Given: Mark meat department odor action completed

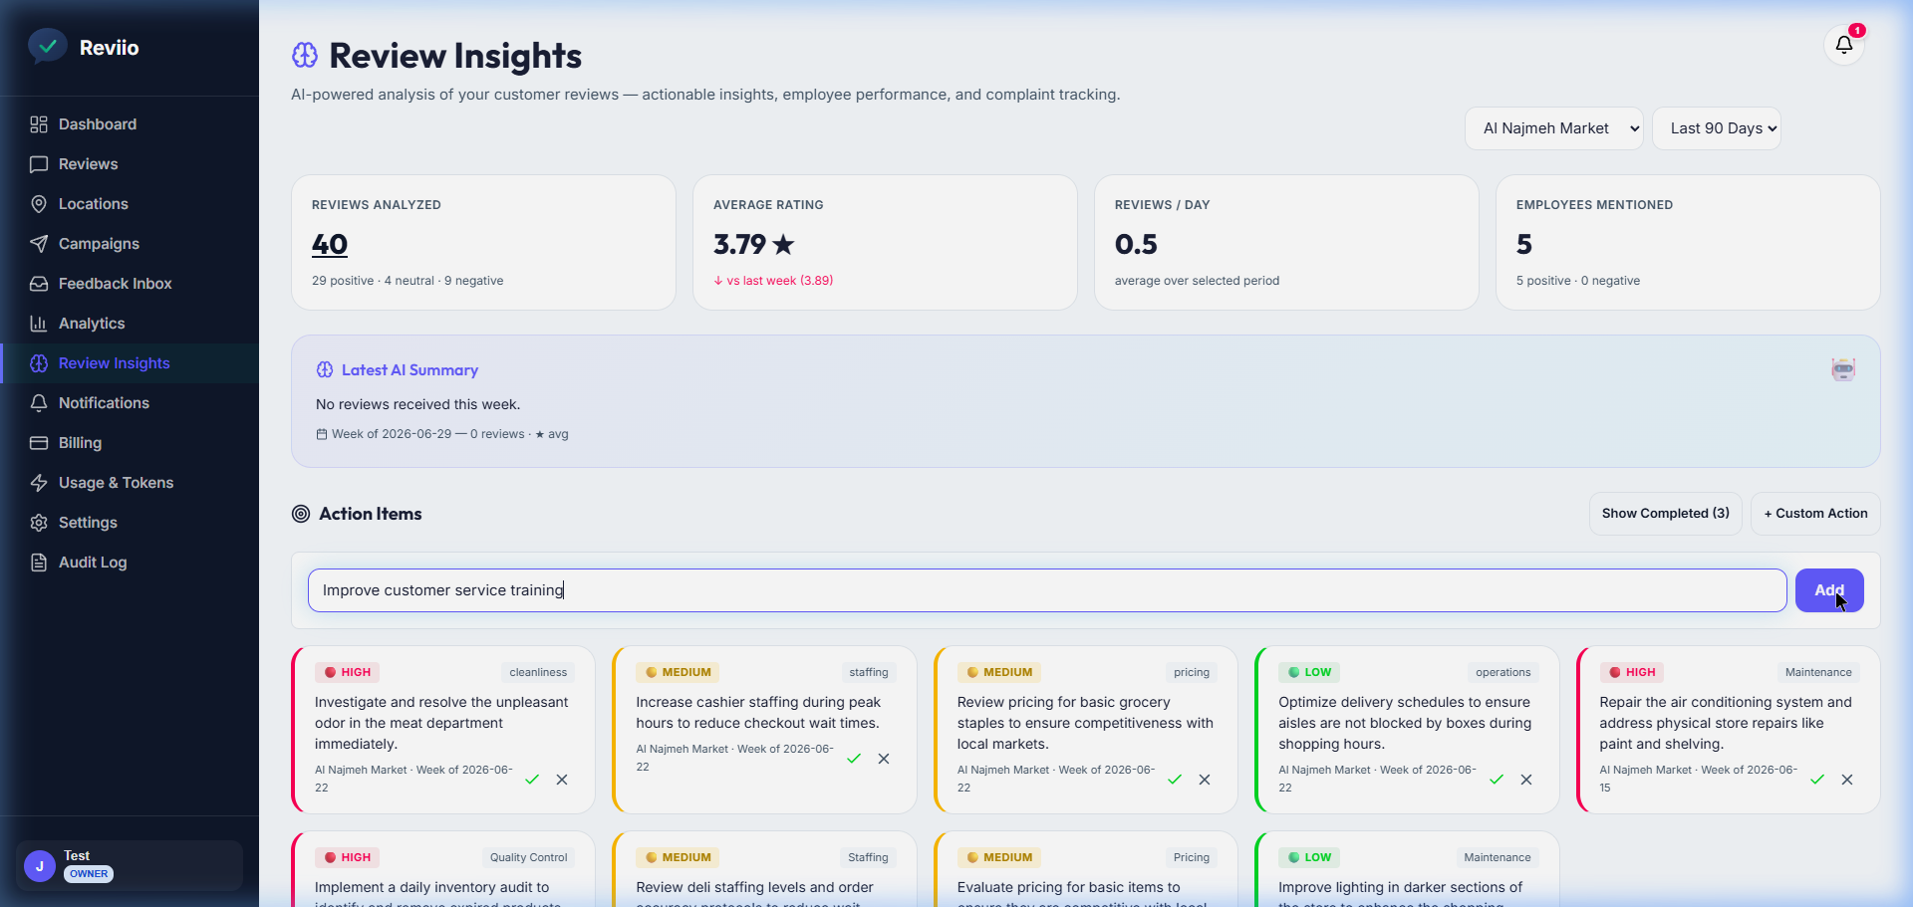Looking at the screenshot, I should click(532, 780).
